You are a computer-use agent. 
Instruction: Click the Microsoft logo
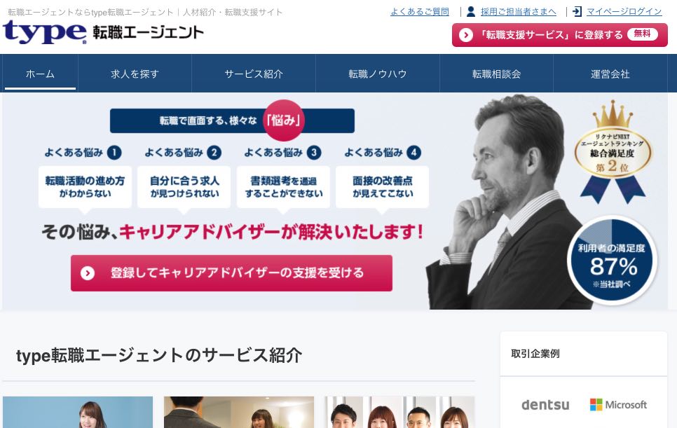(618, 405)
